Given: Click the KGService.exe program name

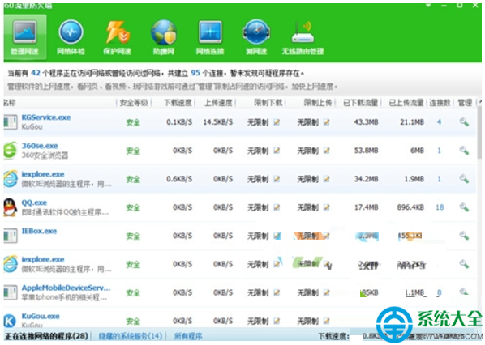Looking at the screenshot, I should [x=46, y=117].
